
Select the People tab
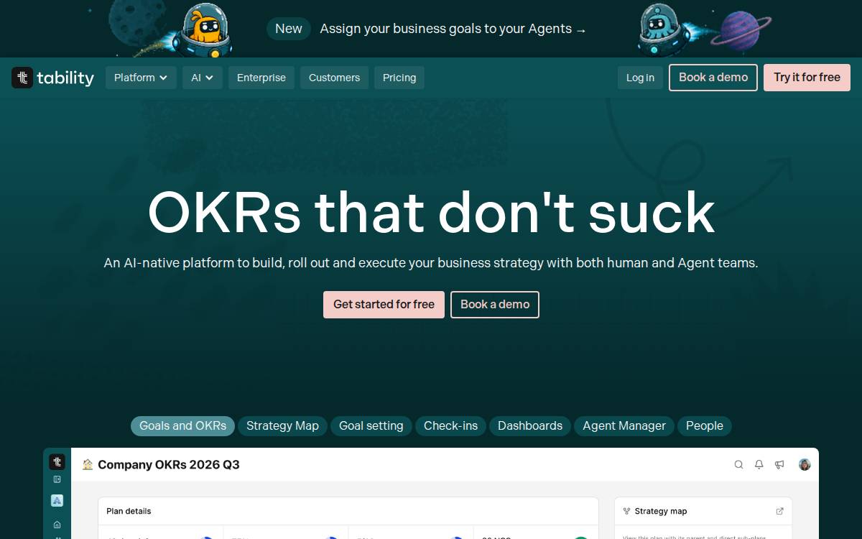click(705, 426)
